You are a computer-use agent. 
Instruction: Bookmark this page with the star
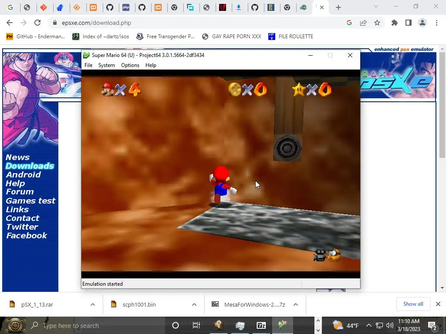coord(377,23)
